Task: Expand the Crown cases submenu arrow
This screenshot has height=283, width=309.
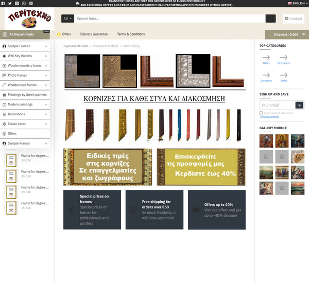Action: tap(46, 124)
